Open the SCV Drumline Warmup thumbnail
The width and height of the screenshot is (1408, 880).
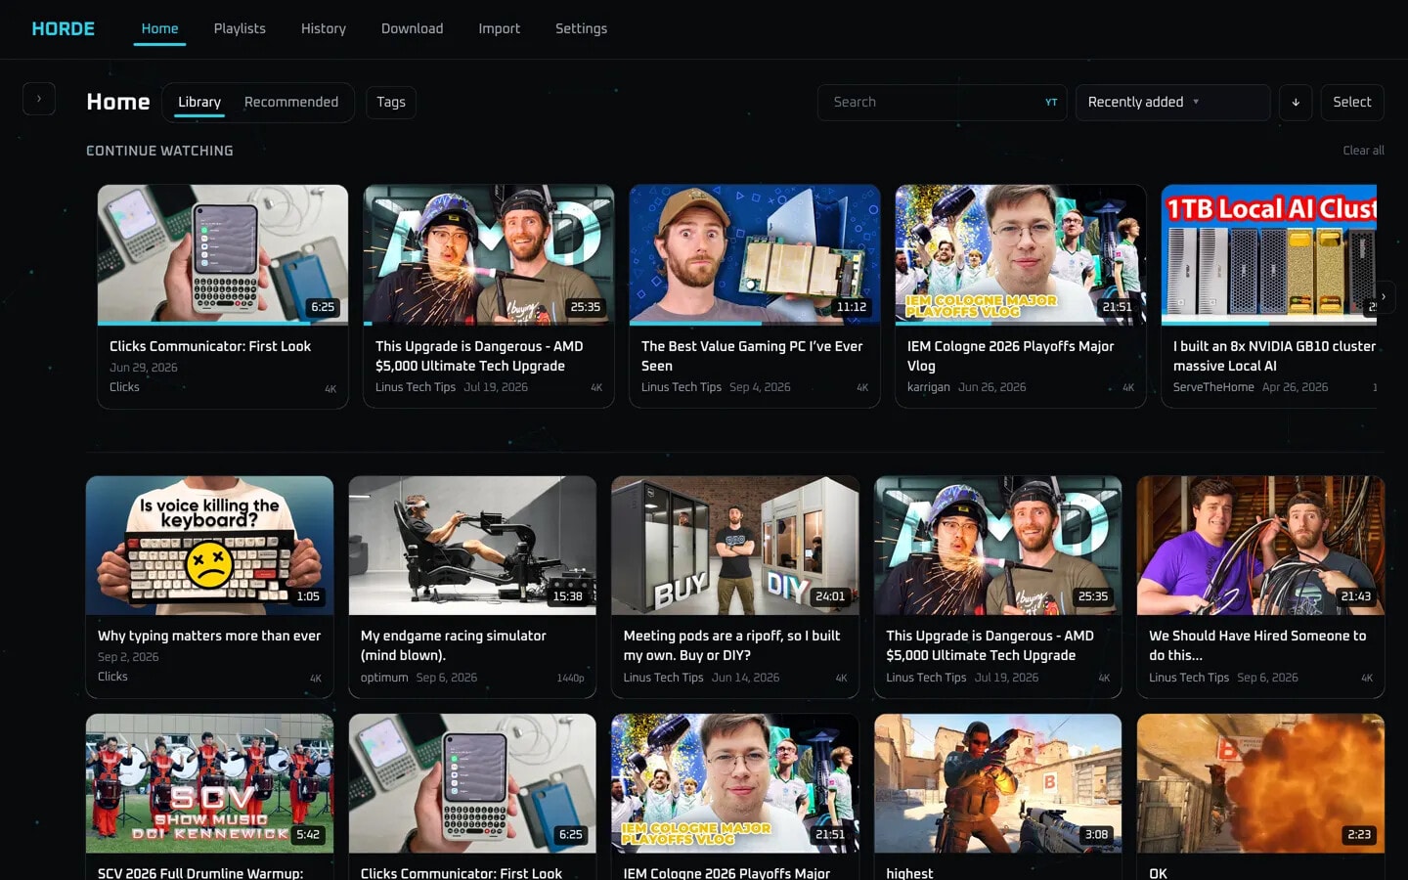tap(209, 783)
